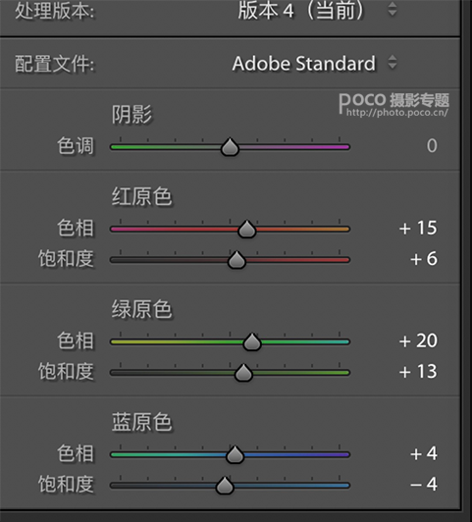This screenshot has width=472, height=522.
Task: Click the 绿原色 饱和度 slider handle
Action: (243, 372)
